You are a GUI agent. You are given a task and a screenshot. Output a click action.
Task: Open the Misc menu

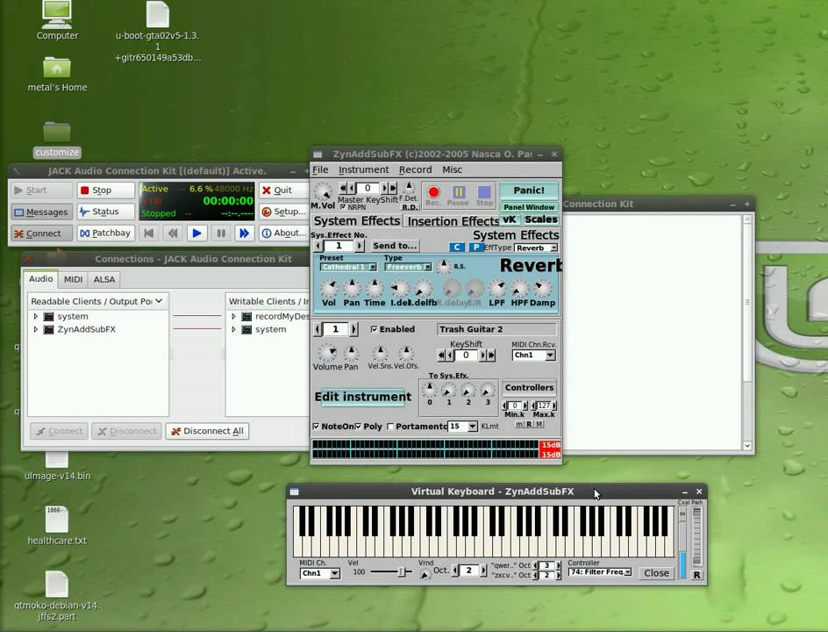(452, 169)
